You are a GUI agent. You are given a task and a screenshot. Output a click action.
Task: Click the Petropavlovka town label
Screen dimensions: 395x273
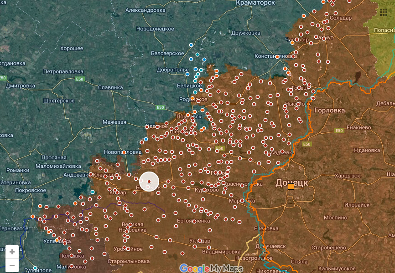click(63, 72)
